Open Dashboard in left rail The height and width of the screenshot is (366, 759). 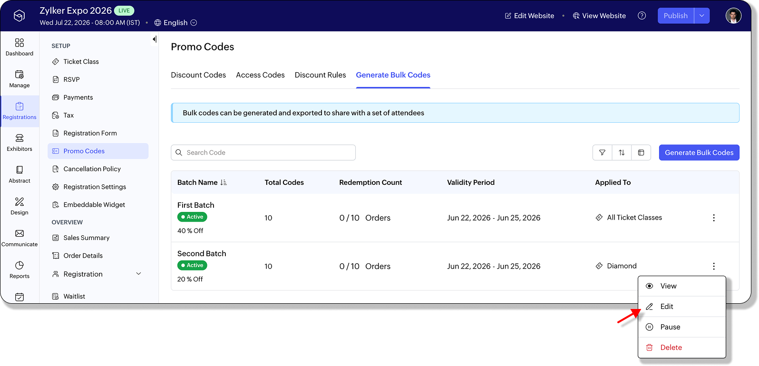19,48
